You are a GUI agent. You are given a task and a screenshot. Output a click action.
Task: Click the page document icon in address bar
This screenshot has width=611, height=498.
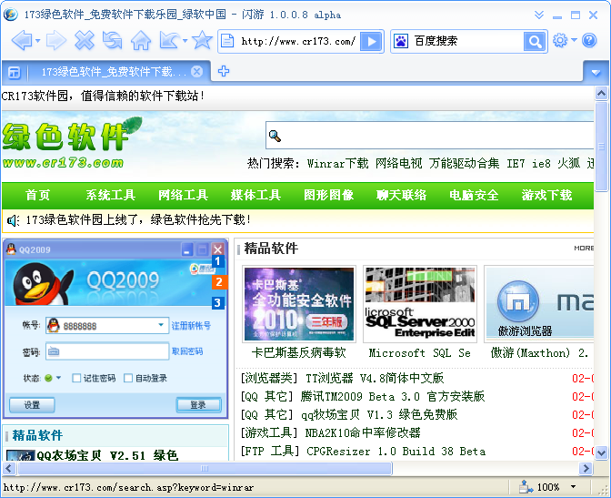click(x=227, y=41)
